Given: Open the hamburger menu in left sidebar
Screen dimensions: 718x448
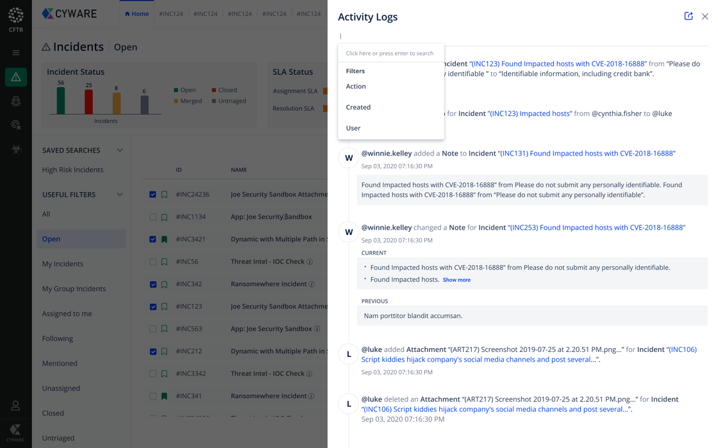Looking at the screenshot, I should click(x=16, y=53).
